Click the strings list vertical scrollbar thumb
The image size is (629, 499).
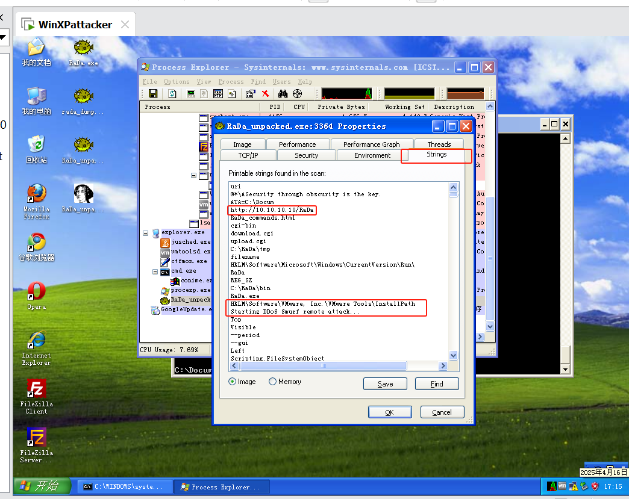pos(453,195)
